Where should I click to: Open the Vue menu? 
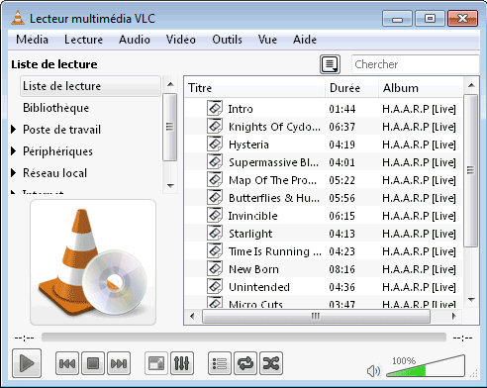pyautogui.click(x=267, y=40)
